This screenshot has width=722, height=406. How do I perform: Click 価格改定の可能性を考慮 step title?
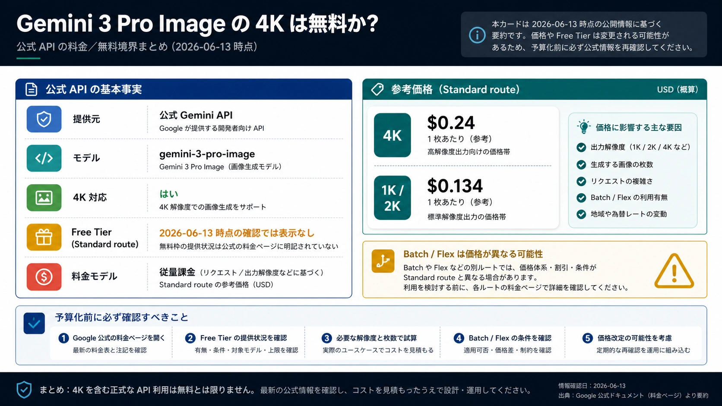(x=635, y=338)
